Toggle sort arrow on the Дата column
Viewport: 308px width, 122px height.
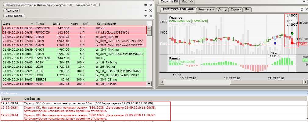(x=32, y=24)
